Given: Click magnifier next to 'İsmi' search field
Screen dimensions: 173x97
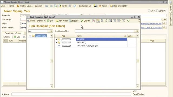Looking at the screenshot, I should (x=51, y=31).
